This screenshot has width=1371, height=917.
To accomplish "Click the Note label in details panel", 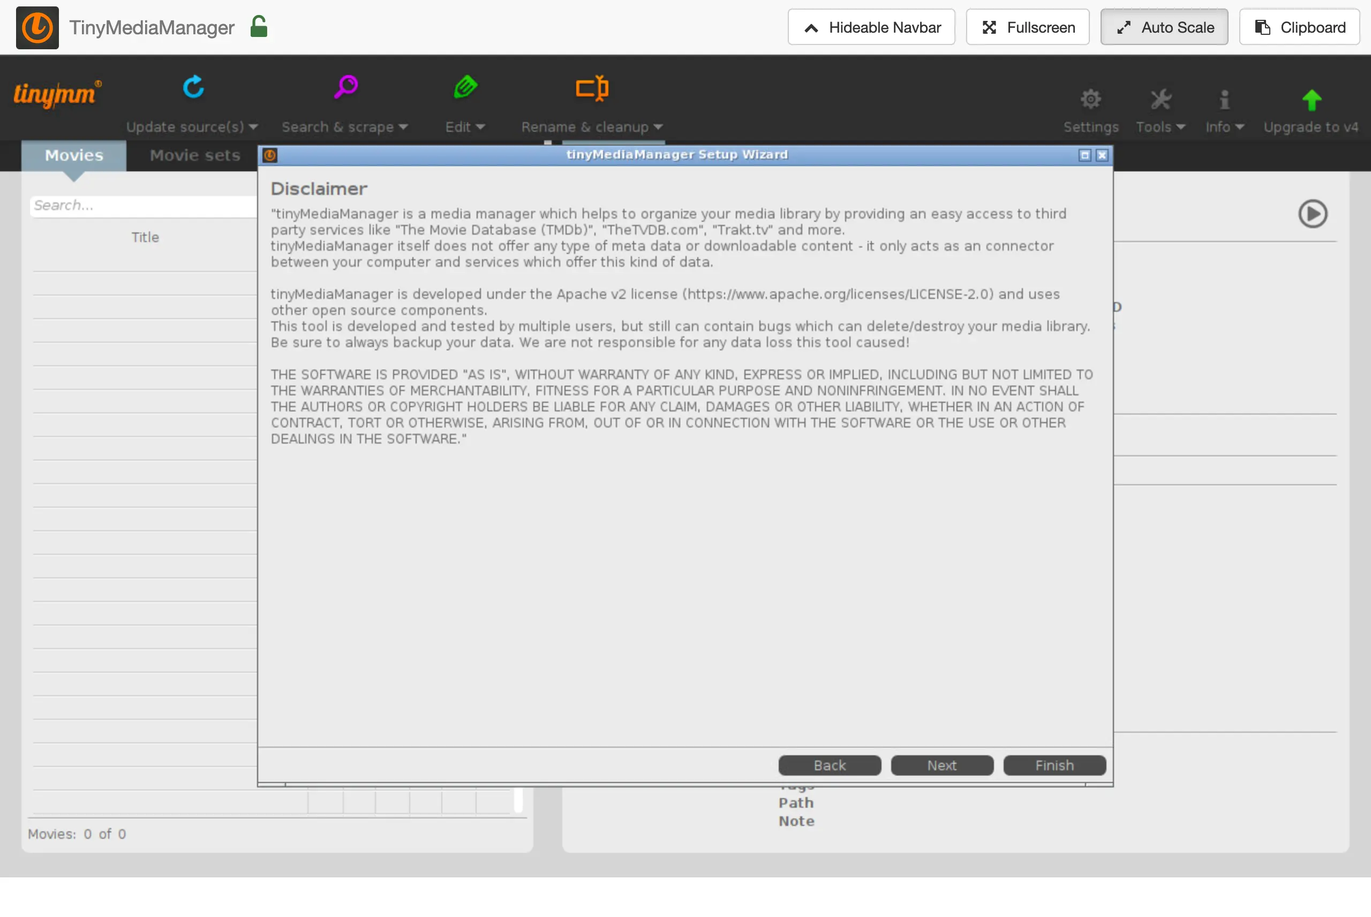I will click(x=796, y=821).
